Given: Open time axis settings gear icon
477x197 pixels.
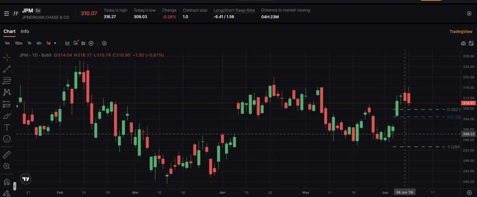Looking at the screenshot, I should pyautogui.click(x=469, y=192).
